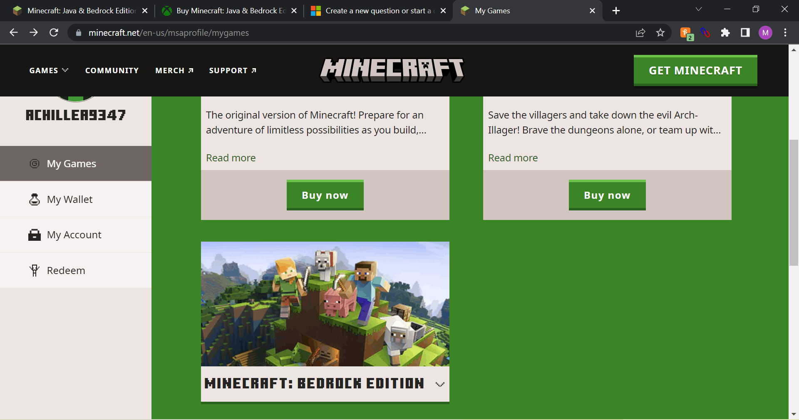Screen dimensions: 799x420
Task: Open the tab search dropdown
Action: click(x=699, y=9)
